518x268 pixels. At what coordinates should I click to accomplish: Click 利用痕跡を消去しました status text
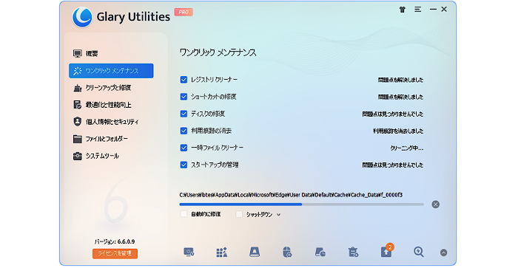[398, 131]
